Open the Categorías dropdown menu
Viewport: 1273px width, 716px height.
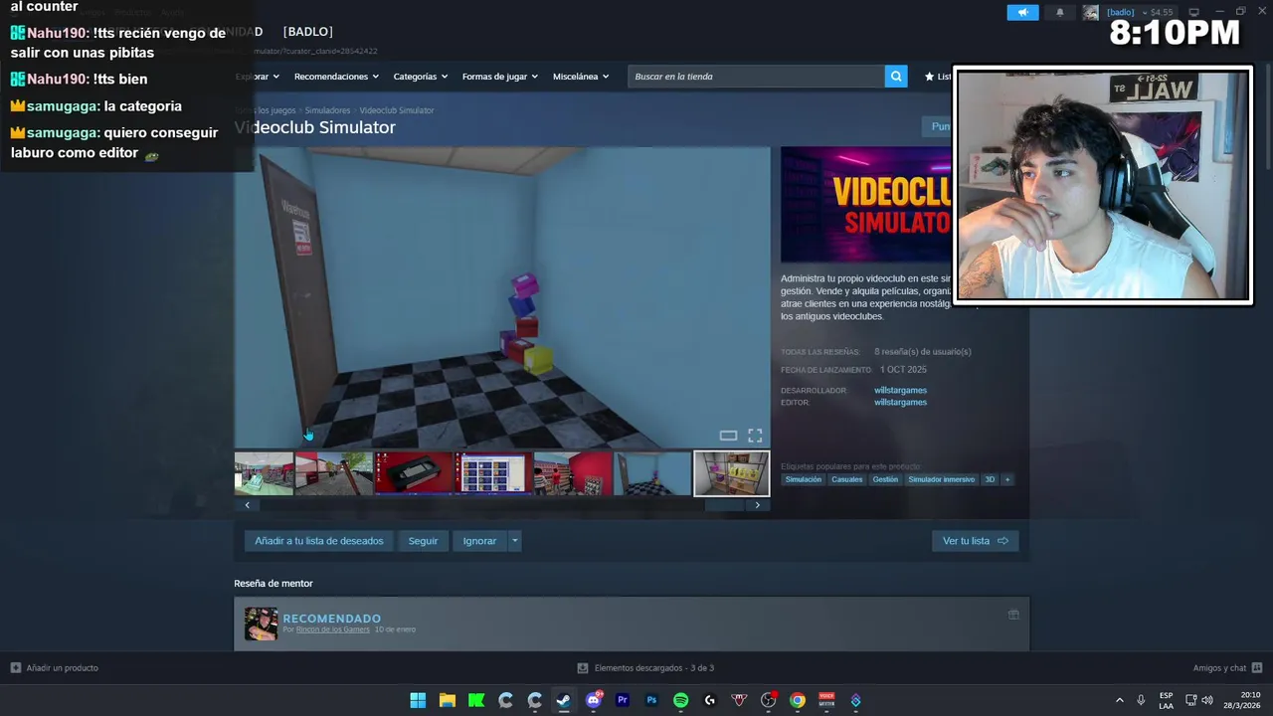(x=420, y=77)
